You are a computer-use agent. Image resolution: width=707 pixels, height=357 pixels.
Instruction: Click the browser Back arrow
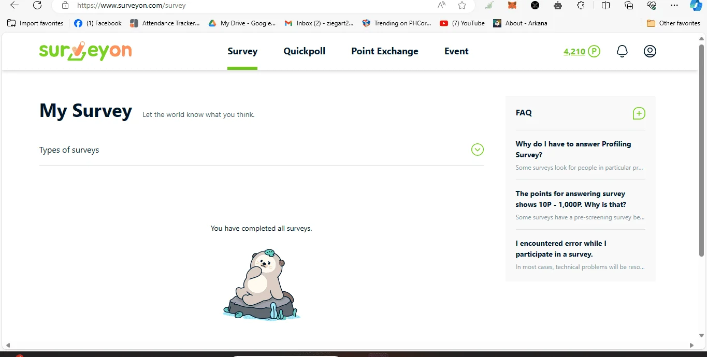click(15, 5)
